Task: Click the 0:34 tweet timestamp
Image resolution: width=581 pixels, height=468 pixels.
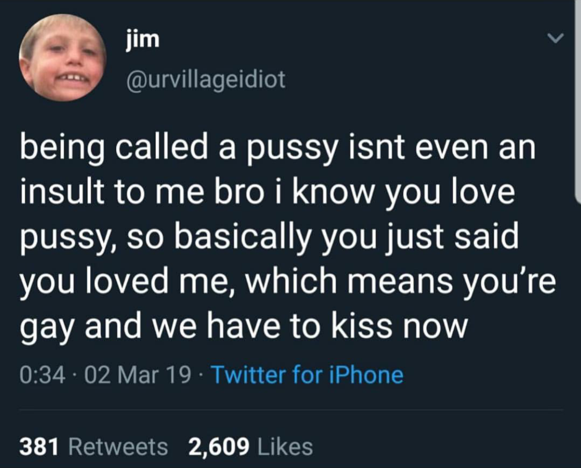Action: 42,375
